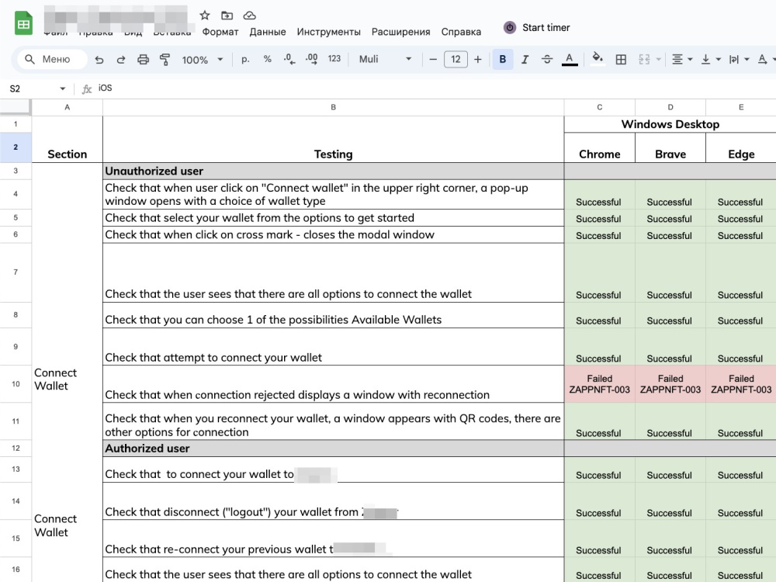Viewport: 776px width, 582px height.
Task: Open the Fill color picker
Action: tap(597, 58)
